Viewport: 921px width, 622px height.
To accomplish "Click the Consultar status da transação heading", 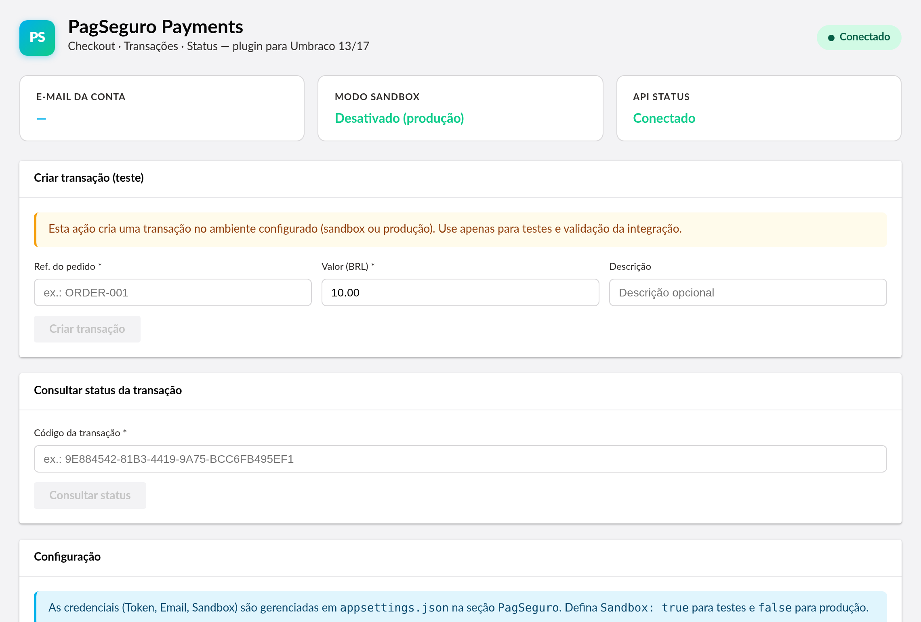I will (x=108, y=390).
